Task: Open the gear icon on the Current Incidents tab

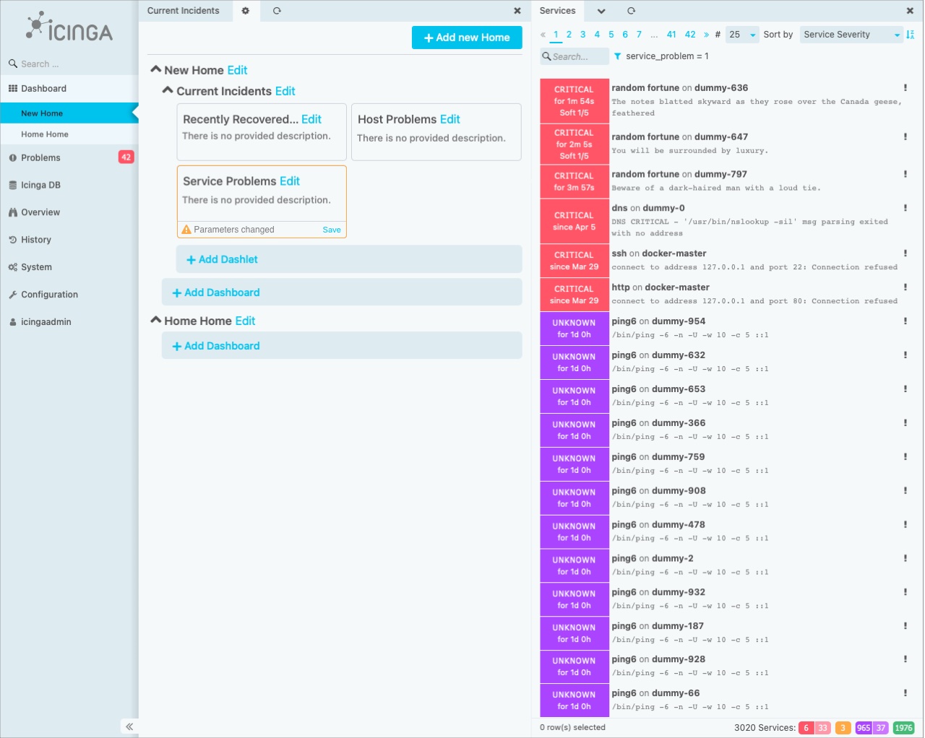Action: (x=246, y=11)
